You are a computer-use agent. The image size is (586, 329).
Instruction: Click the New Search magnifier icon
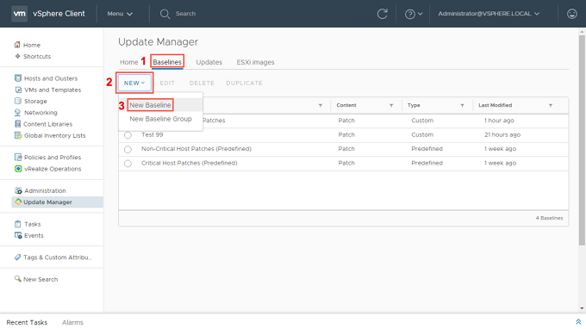coord(17,278)
